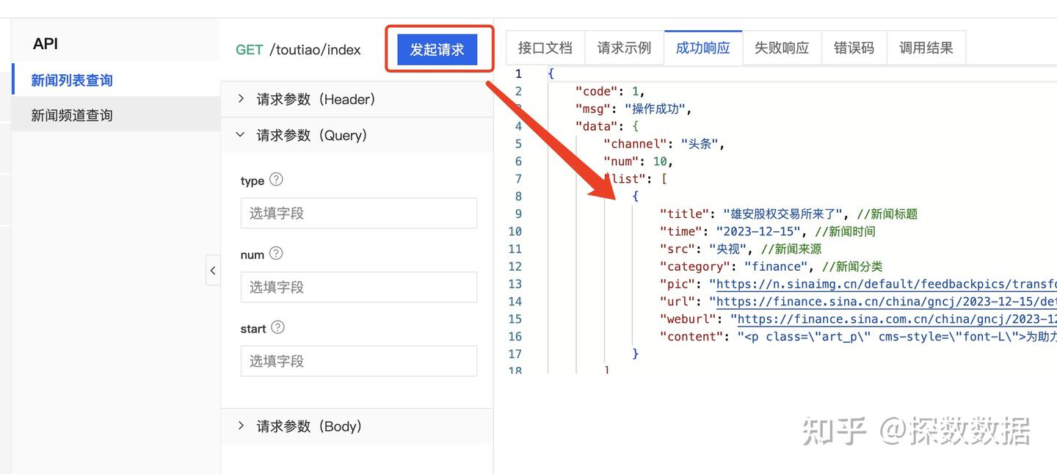The height and width of the screenshot is (474, 1057).
Task: Collapse the sidebar with the left arrow handle
Action: 213,270
